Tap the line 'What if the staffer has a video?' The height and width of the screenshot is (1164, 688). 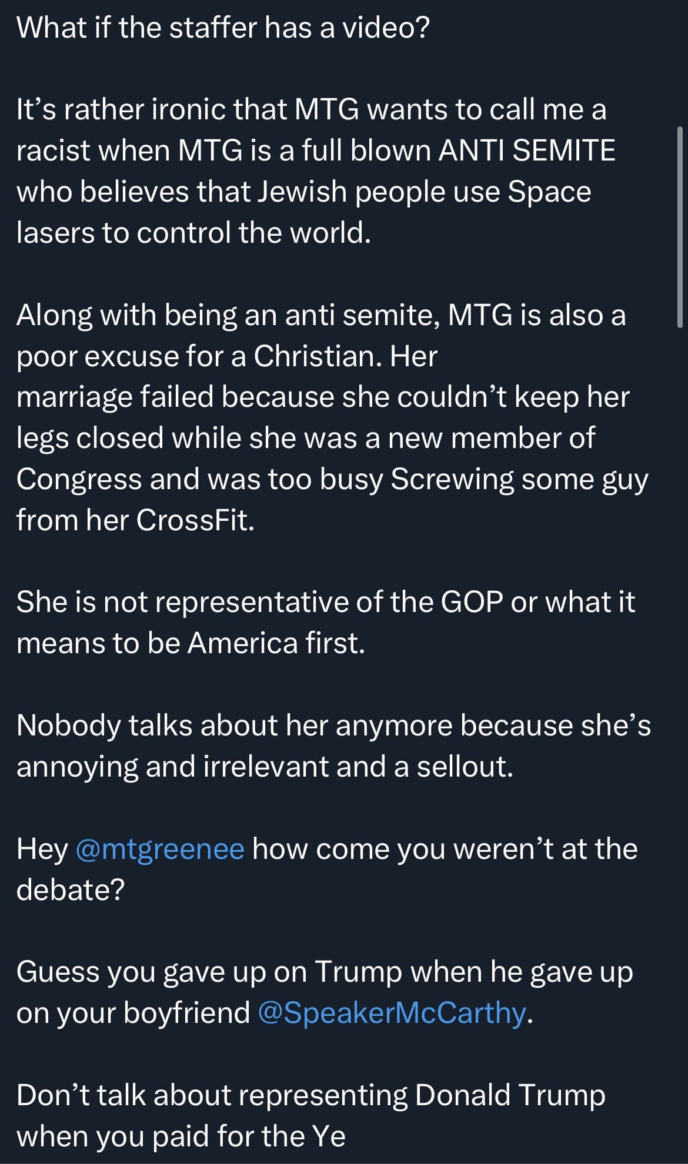[x=223, y=28]
